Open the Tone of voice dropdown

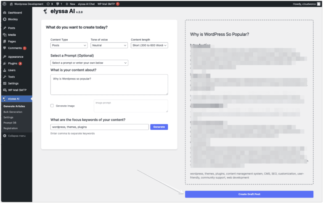(x=109, y=45)
